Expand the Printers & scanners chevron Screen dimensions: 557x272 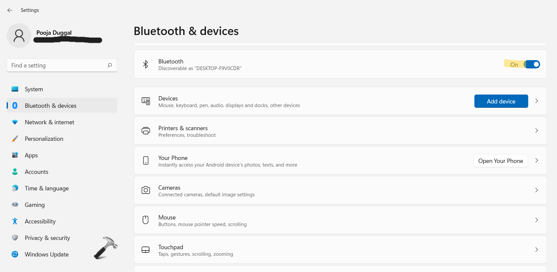537,131
